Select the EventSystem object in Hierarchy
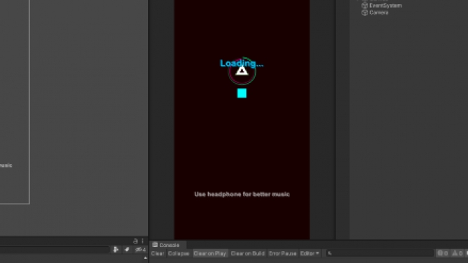468x263 pixels. click(x=386, y=6)
